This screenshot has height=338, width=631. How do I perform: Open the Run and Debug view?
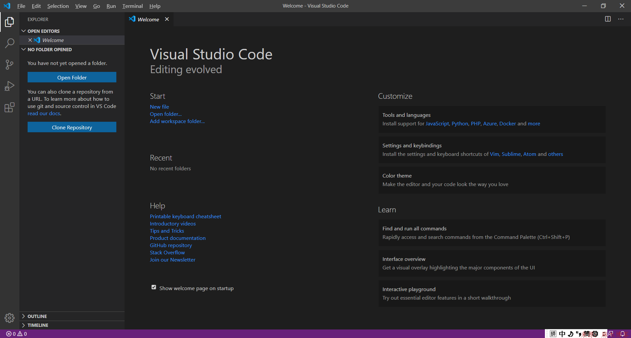tap(10, 86)
